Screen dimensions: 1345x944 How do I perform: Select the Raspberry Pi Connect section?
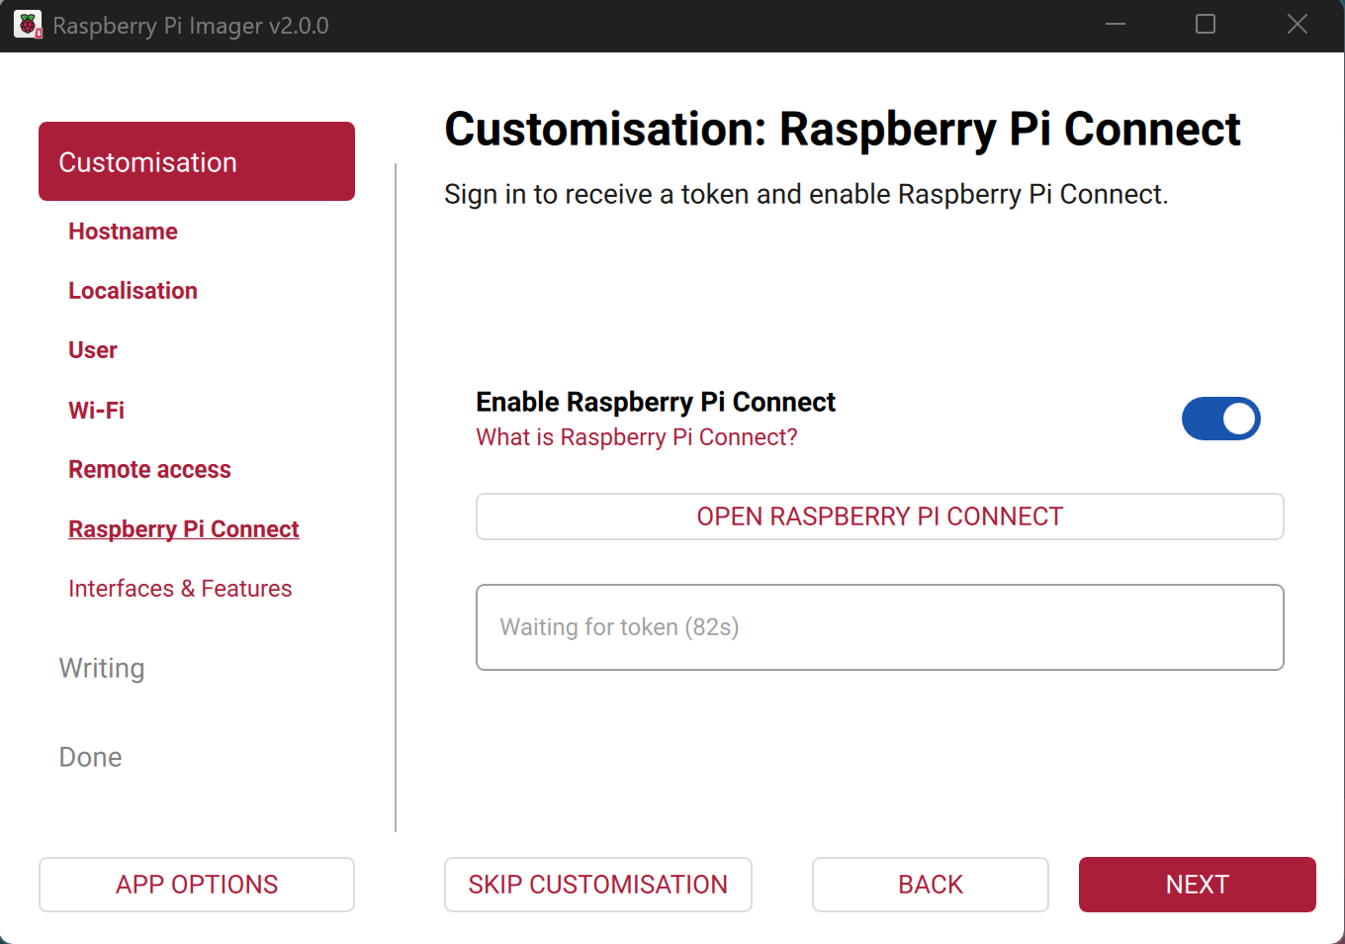click(183, 527)
